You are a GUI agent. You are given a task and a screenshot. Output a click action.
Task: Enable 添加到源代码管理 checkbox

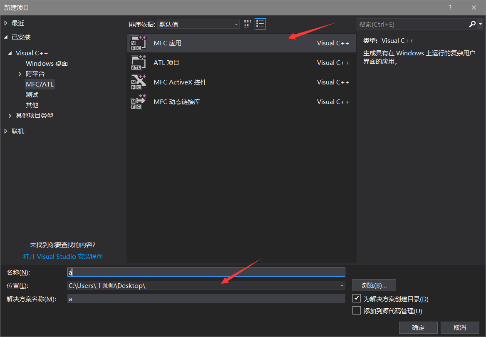357,310
